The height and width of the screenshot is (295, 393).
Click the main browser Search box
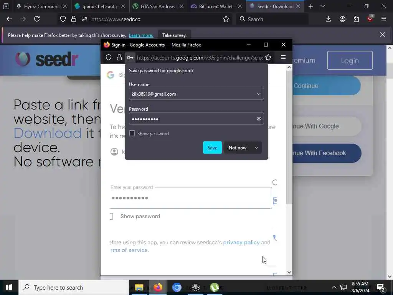tap(272, 19)
